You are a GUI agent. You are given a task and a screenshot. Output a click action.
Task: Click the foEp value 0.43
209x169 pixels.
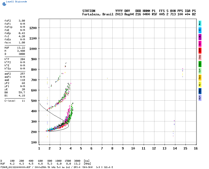22,33
